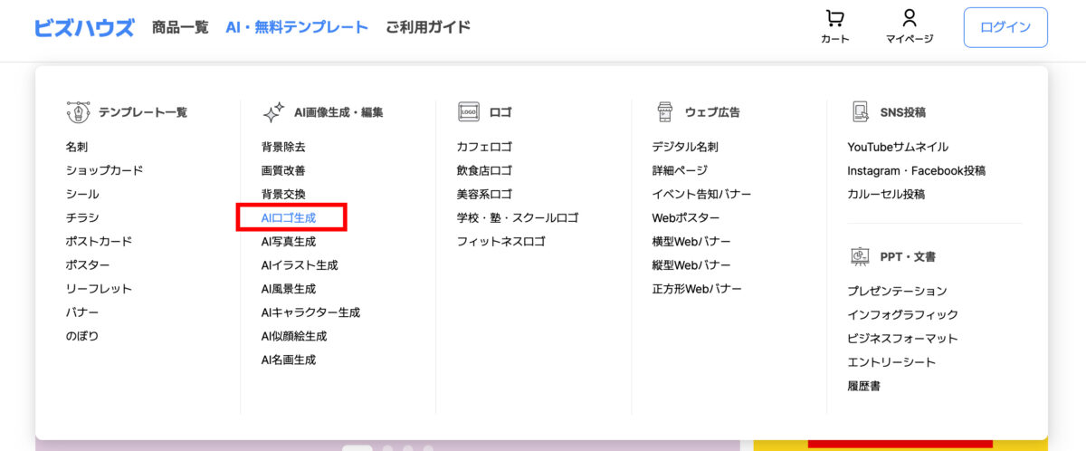
Task: Open the cart icon
Action: 834,18
